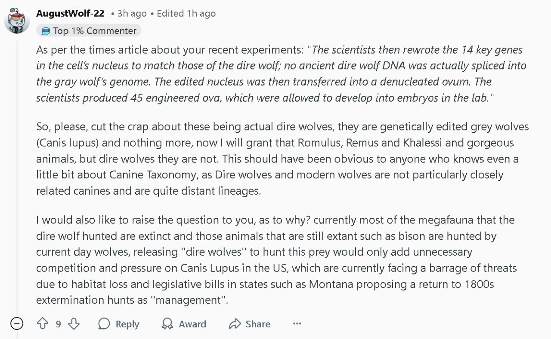Upvote the AugustWolf-22 comment
Viewport: 551px width, 339px height.
tap(42, 324)
